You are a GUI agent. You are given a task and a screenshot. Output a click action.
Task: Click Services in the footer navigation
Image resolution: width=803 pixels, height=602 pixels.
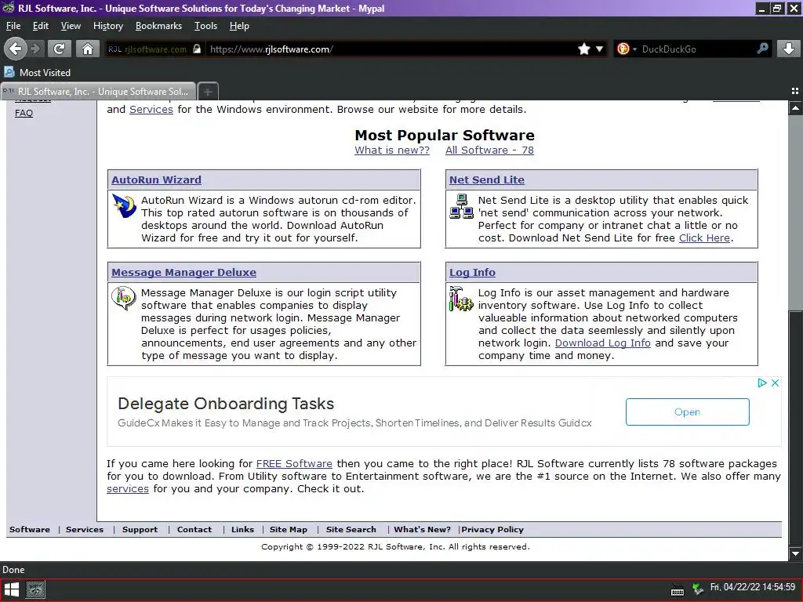pos(85,529)
